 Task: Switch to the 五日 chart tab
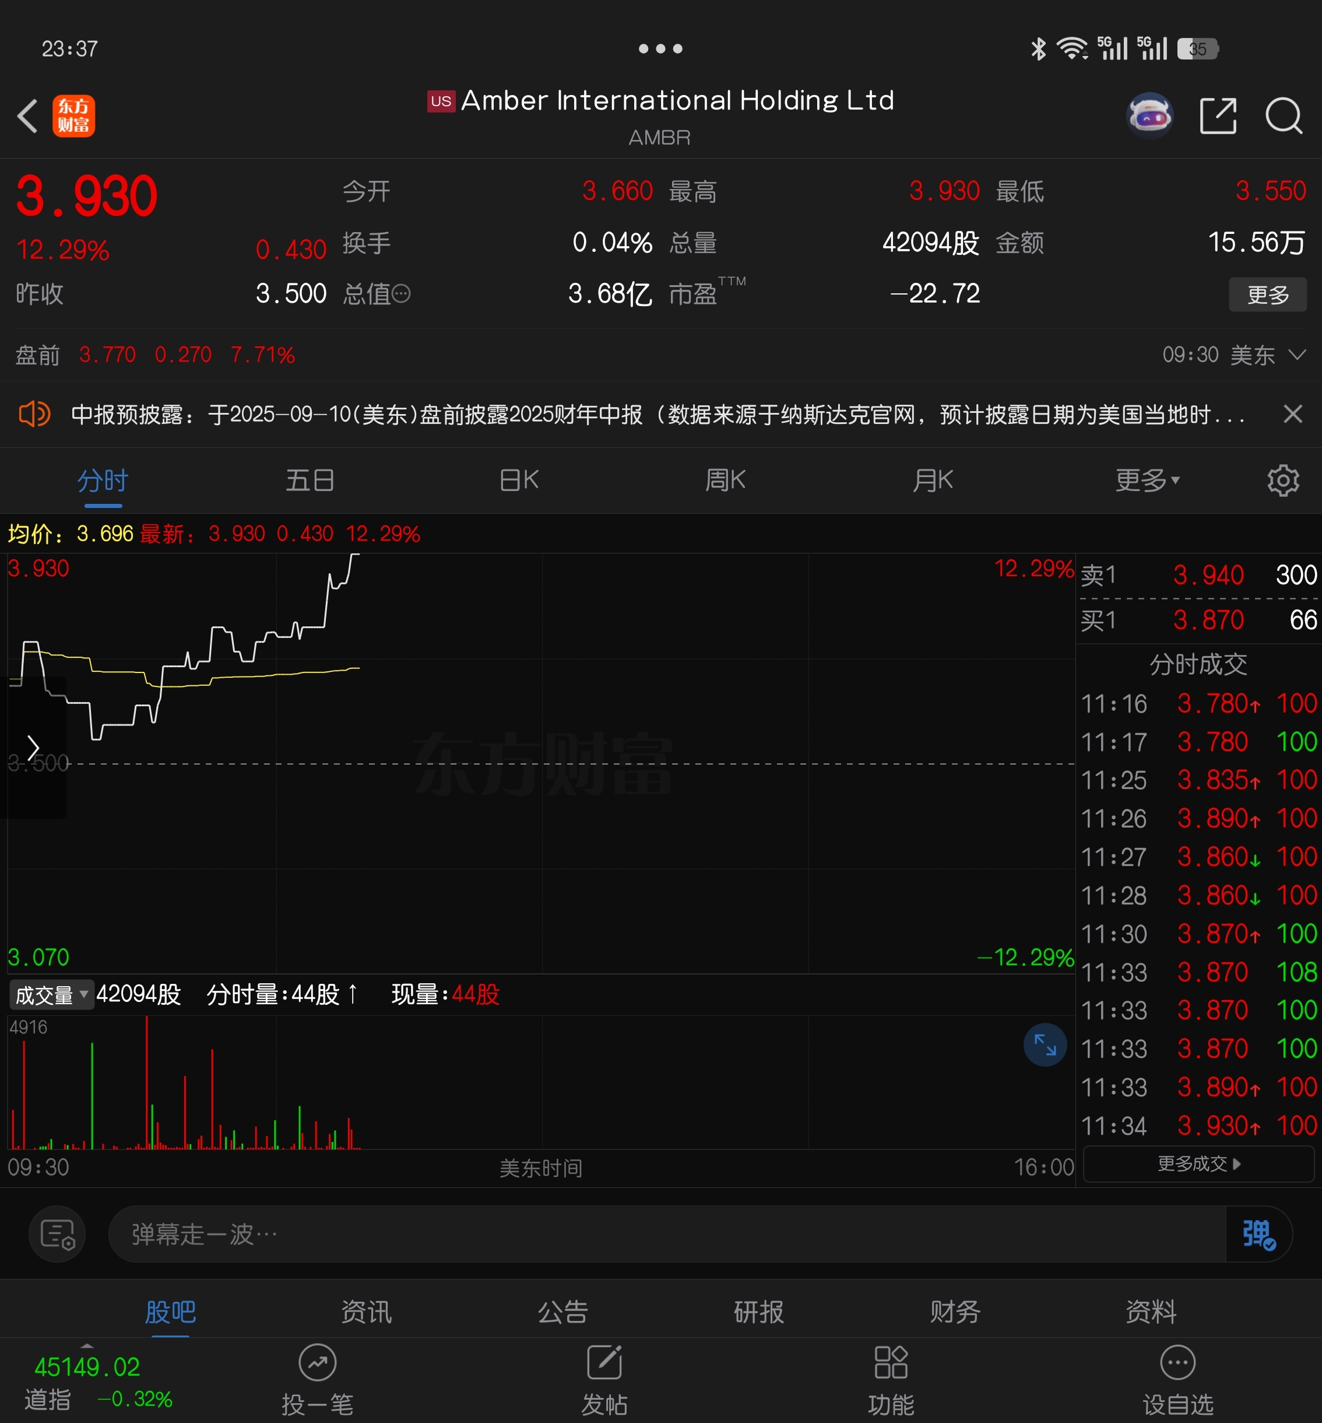[x=310, y=481]
